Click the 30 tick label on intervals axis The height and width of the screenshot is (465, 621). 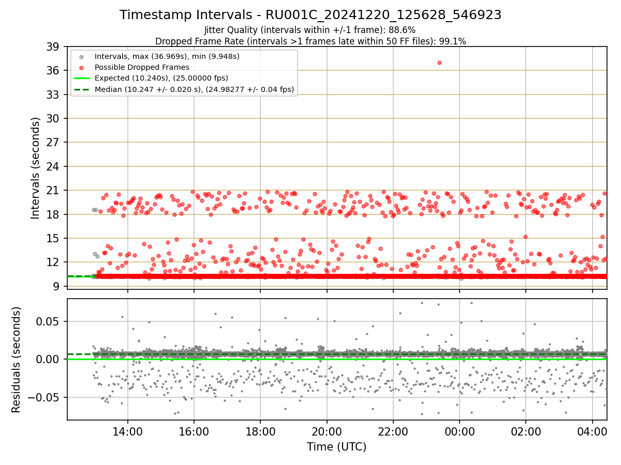(x=53, y=118)
